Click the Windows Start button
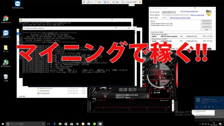224x126 pixels. coord(3,123)
